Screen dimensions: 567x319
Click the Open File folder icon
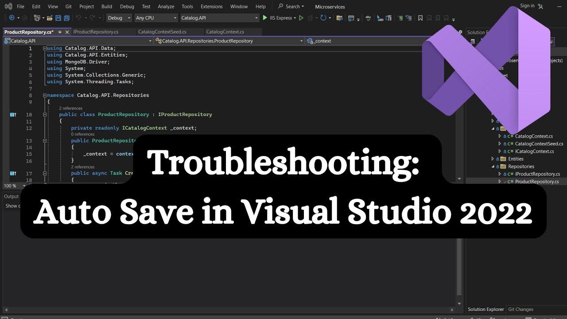[50, 18]
